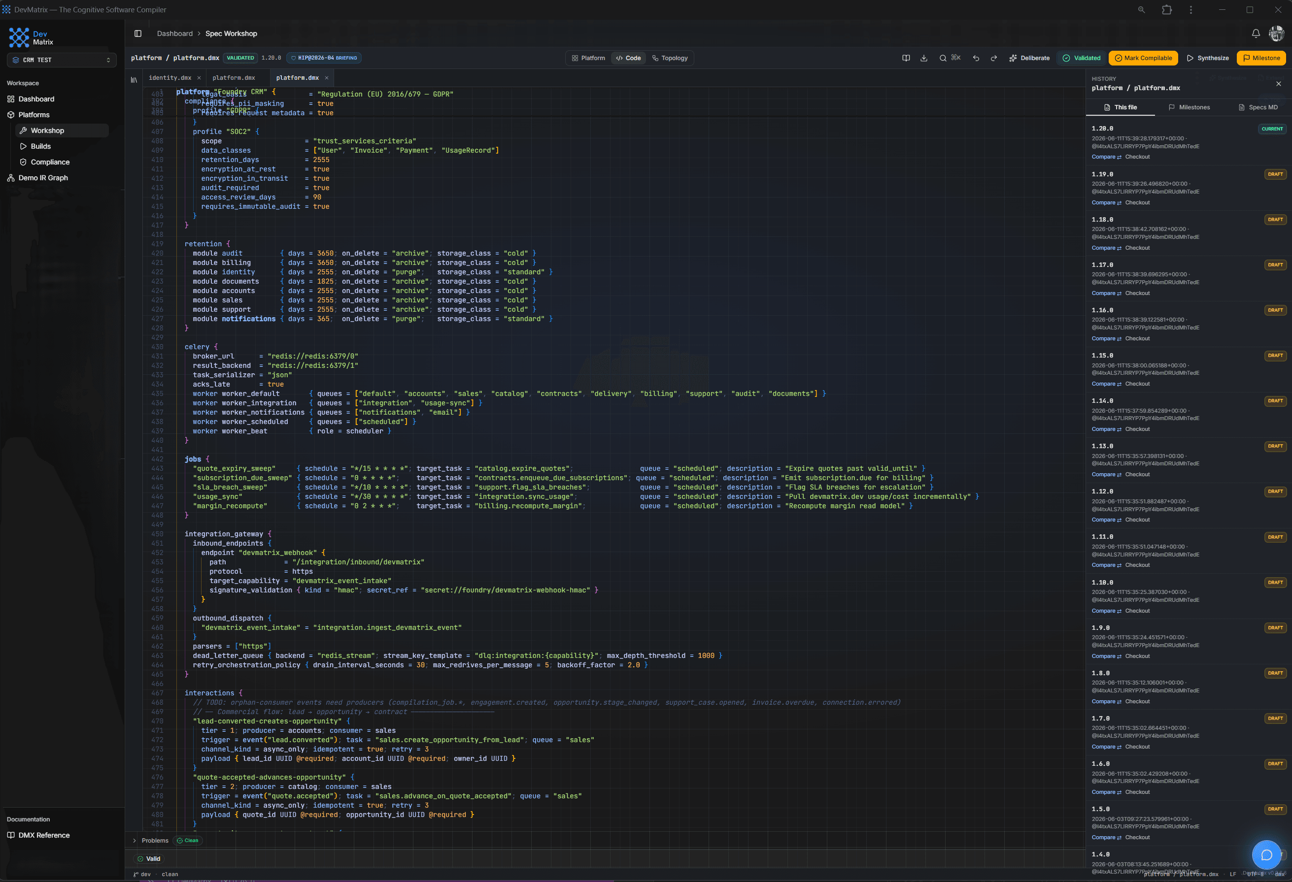This screenshot has width=1292, height=882.
Task: Open the extensions puzzle icon in title bar
Action: click(1166, 9)
